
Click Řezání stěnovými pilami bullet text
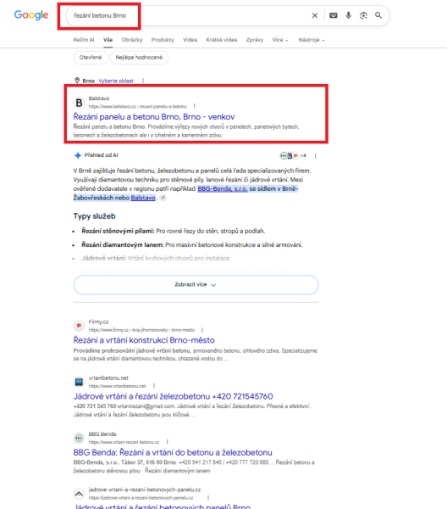coord(174,231)
